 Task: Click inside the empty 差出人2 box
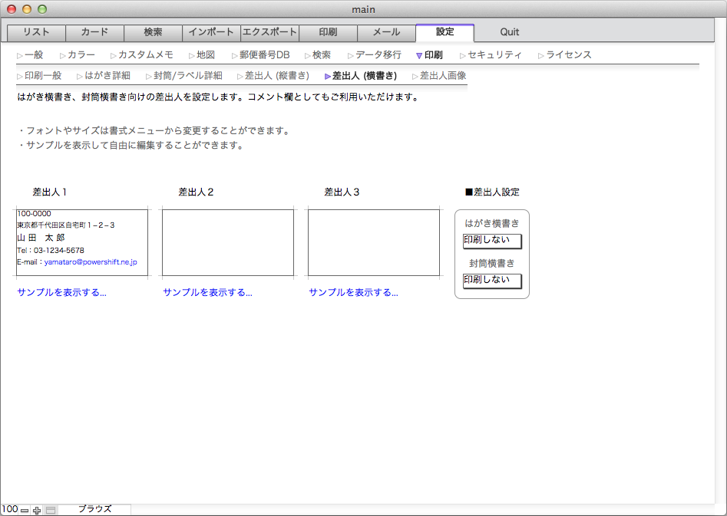227,242
